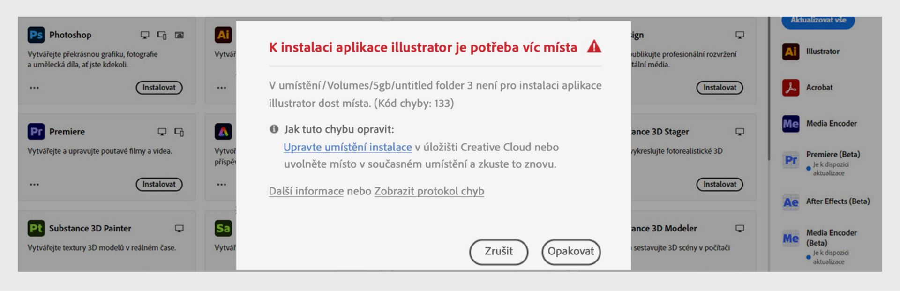
Task: Click the After Effects (Beta) label
Action: click(838, 201)
